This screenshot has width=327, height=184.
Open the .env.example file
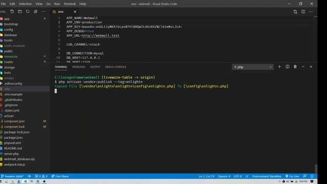pyautogui.click(x=25, y=94)
